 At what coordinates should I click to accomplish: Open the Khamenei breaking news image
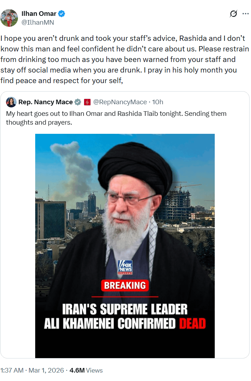(125, 246)
